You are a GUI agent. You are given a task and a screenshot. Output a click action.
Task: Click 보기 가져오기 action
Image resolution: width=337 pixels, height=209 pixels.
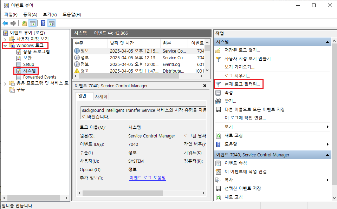[239, 67]
